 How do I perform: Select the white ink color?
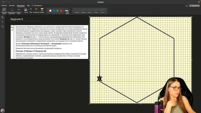click(x=50, y=11)
